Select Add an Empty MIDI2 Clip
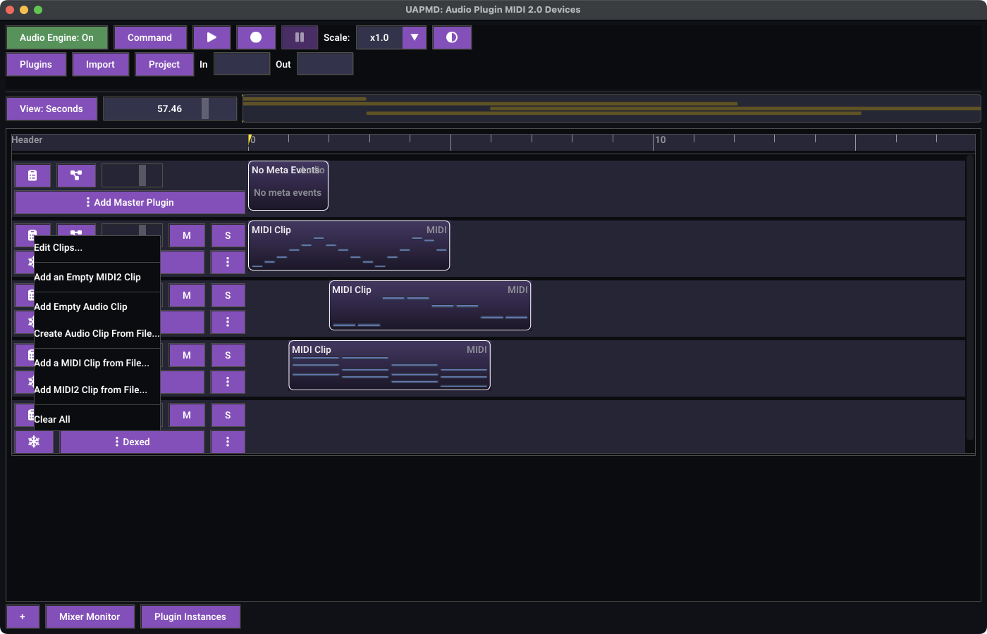This screenshot has width=987, height=634. coord(97,277)
